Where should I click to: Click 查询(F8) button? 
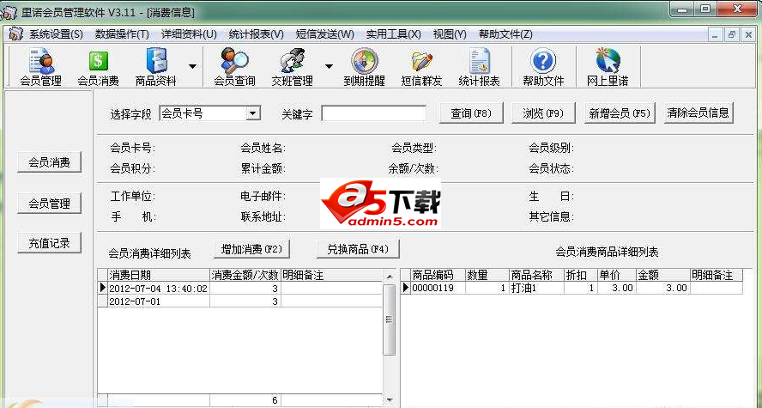point(471,113)
